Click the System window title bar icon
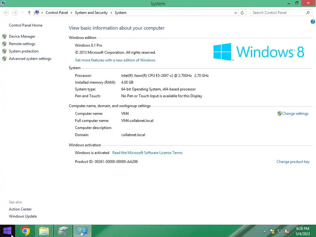 point(3,3)
